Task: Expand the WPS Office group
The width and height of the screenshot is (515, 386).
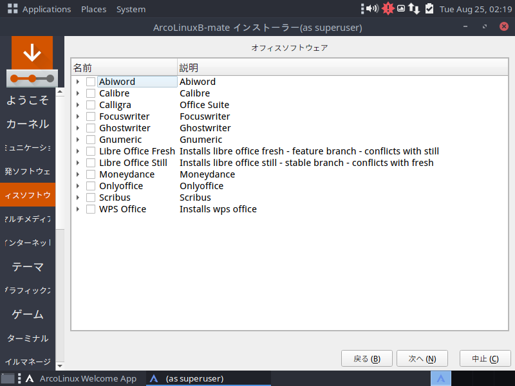Action: click(x=78, y=209)
